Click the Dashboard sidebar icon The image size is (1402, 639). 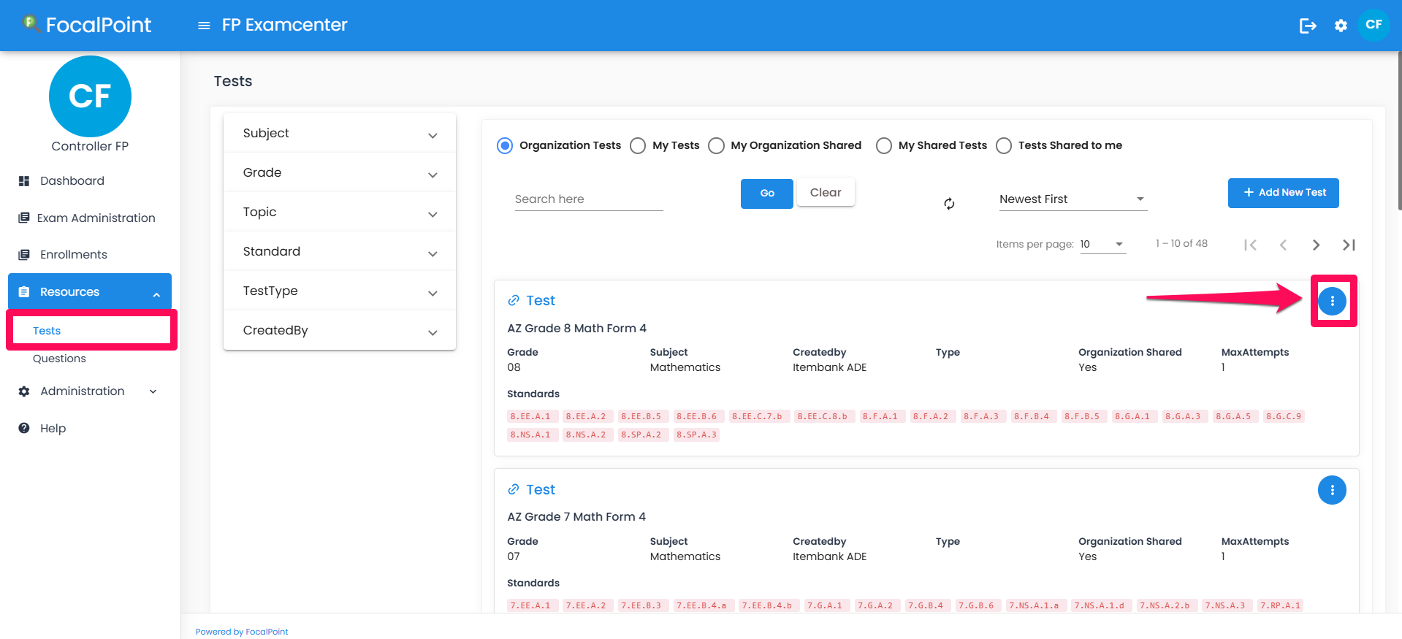24,181
